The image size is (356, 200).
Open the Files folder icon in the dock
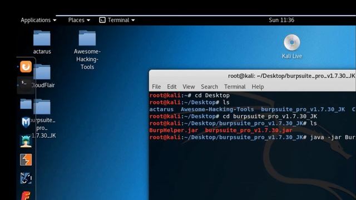26,104
